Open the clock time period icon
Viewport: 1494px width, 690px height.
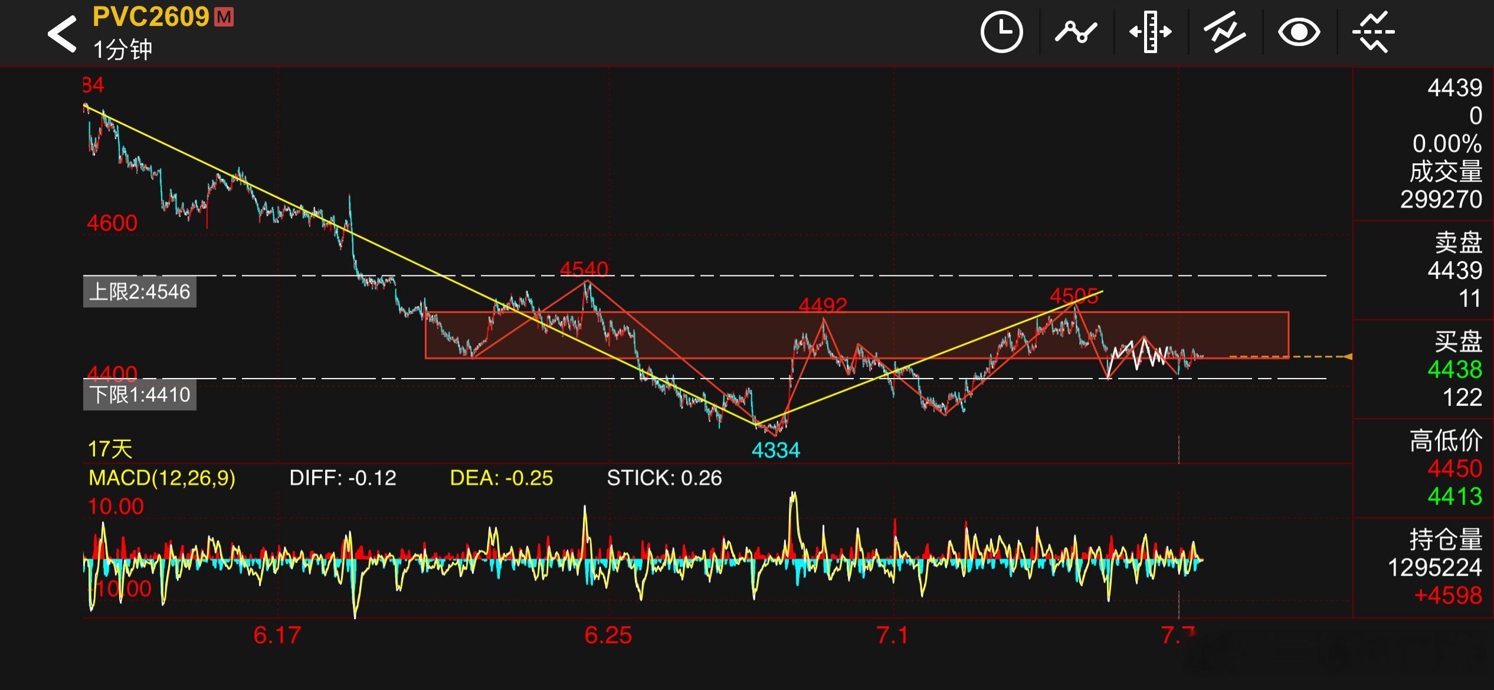pos(1001,32)
